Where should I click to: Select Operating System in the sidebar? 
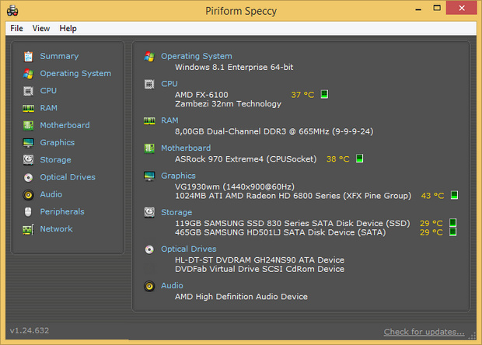[75, 74]
